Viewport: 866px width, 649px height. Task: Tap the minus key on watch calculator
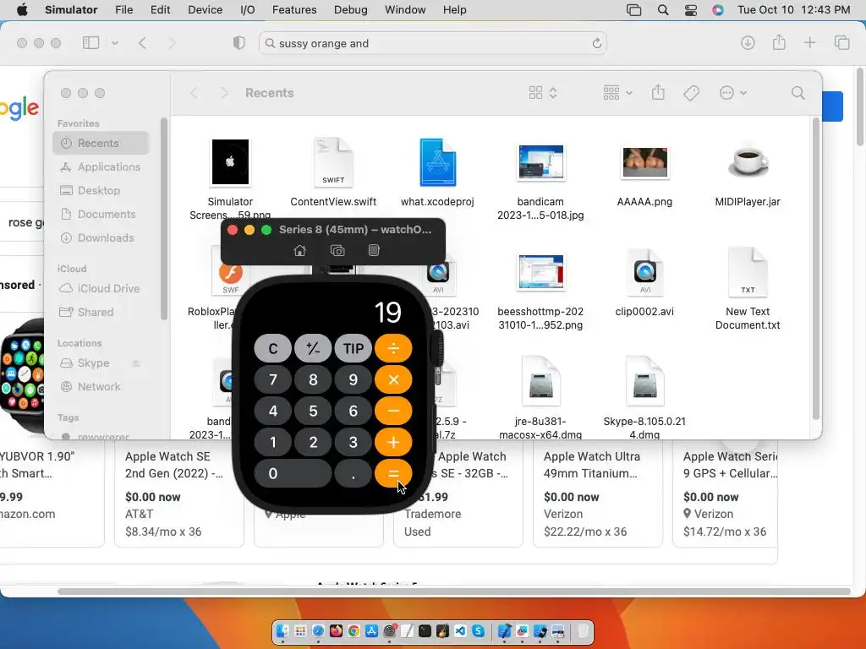[x=393, y=411]
